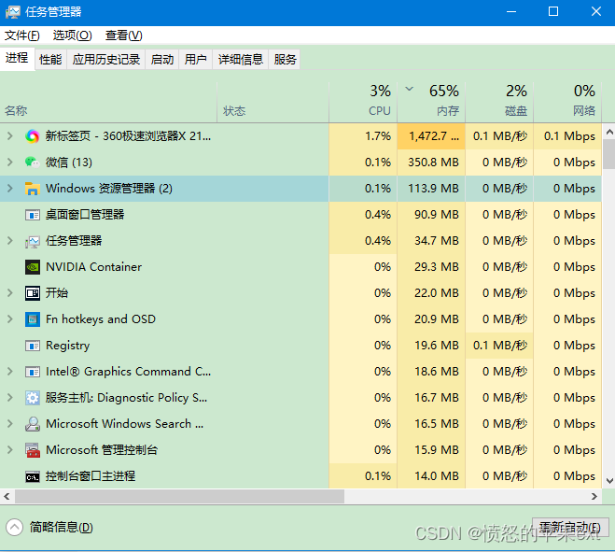Switch to the 应用历史记录 tab
The image size is (615, 552).
click(106, 60)
